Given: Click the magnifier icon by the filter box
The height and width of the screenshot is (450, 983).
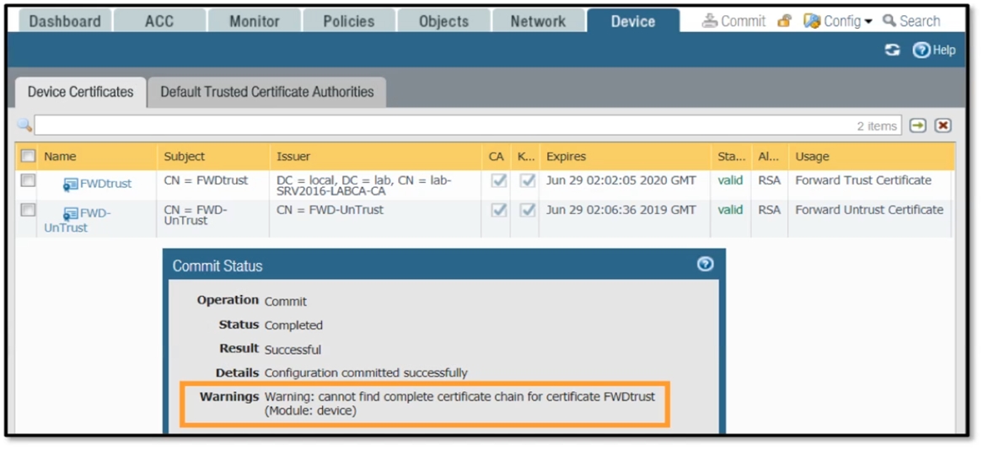Looking at the screenshot, I should [x=24, y=126].
